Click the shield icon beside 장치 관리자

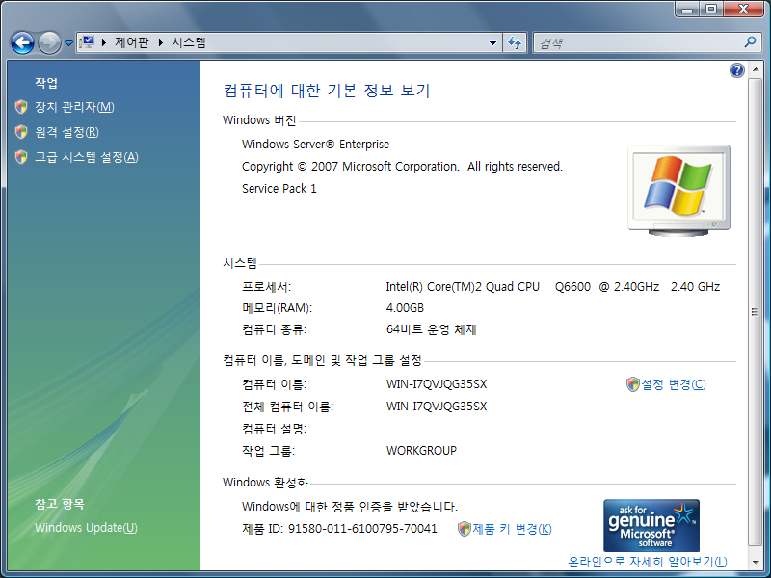[x=21, y=107]
